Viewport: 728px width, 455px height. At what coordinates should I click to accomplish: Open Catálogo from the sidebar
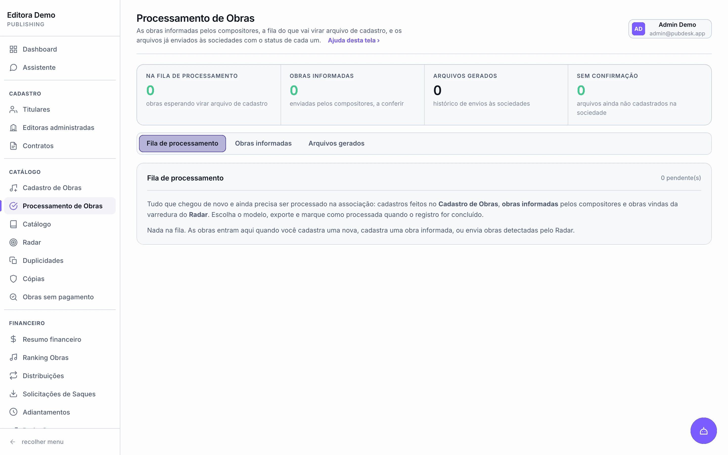[60, 224]
